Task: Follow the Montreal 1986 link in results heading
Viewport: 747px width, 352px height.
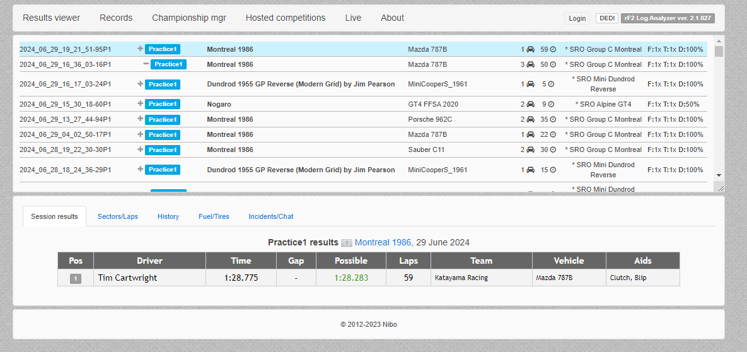Action: (x=384, y=242)
